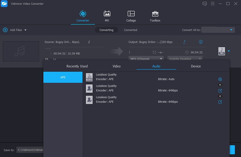Click the output info icon
Viewport: 241px width, 157px height.
pos(201,42)
